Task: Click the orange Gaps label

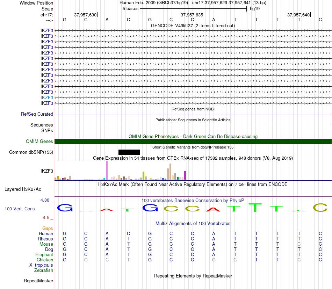Action: [x=48, y=229]
